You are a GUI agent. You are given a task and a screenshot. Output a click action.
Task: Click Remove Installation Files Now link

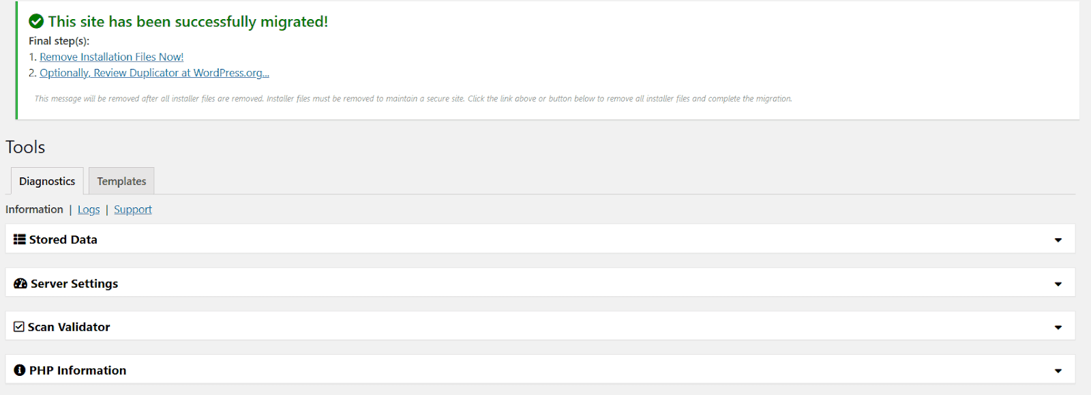[x=111, y=57]
